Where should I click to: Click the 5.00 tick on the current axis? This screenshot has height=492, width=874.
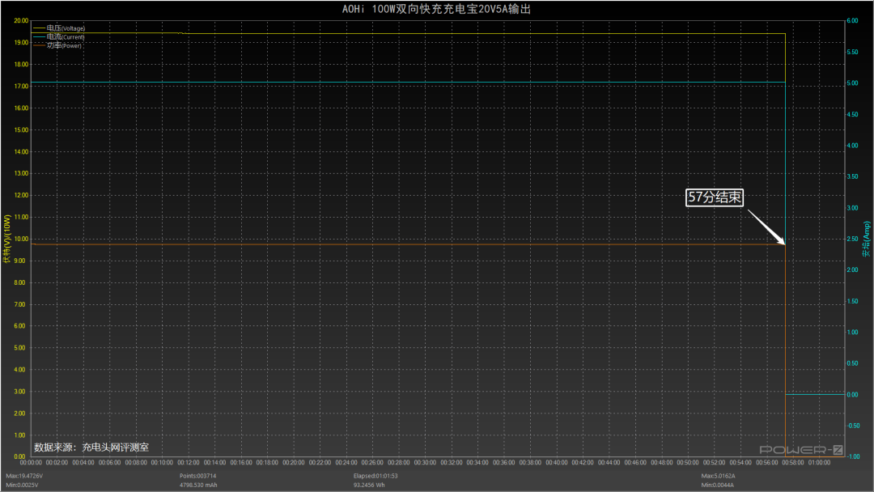point(852,83)
